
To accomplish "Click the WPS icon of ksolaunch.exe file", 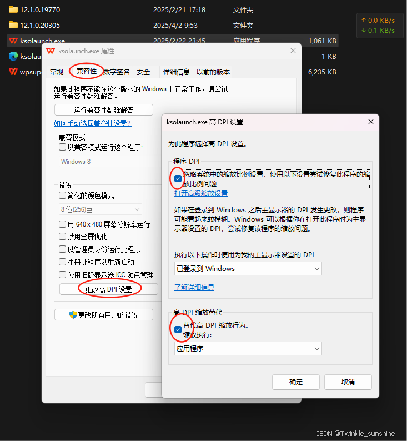I will [13, 41].
